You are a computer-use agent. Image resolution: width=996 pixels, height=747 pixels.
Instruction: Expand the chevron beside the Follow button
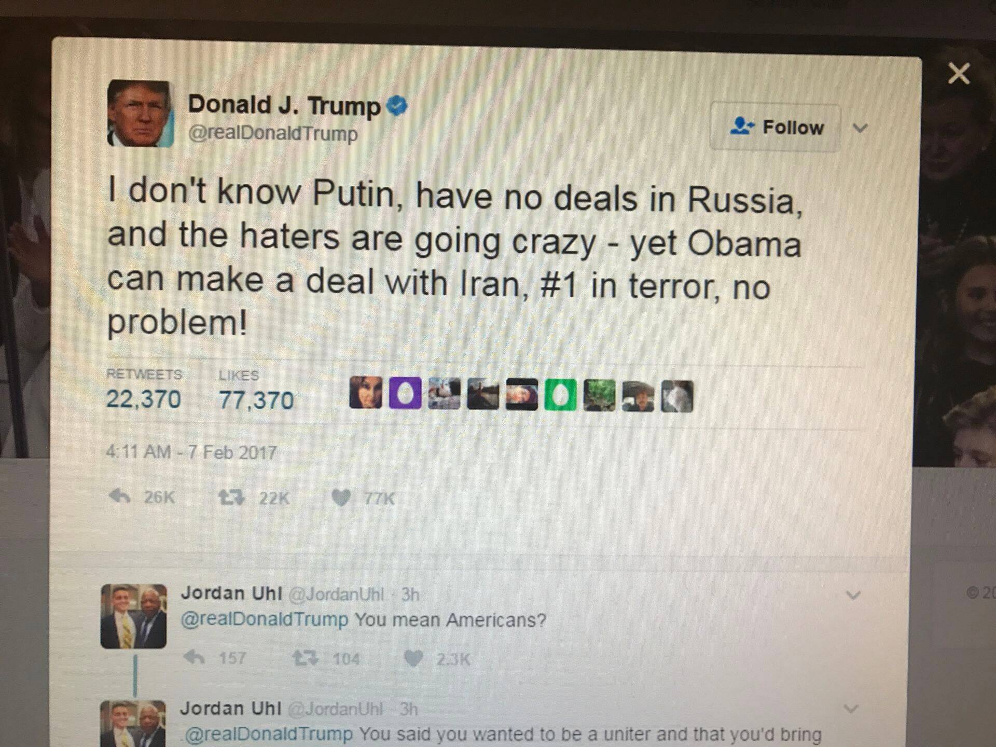(860, 128)
